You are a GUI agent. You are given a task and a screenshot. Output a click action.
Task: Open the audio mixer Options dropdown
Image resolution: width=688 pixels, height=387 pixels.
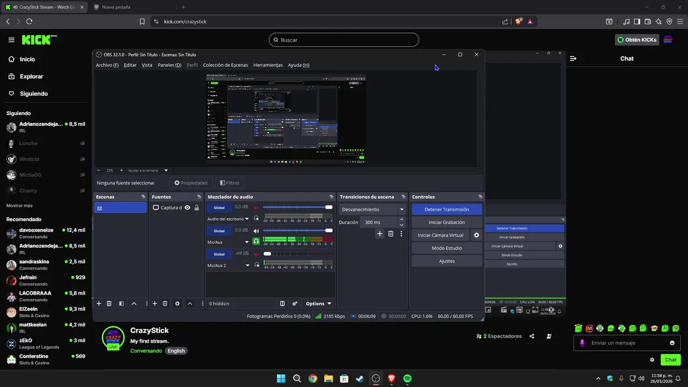[319, 304]
